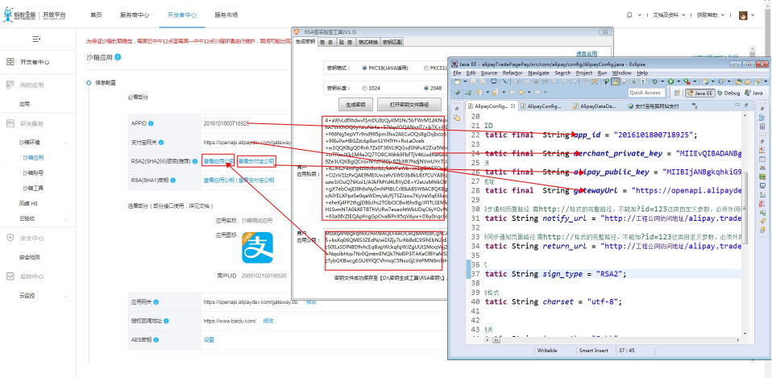Expand the 云监控 sidebar chevron
Screen dimensions: 772x378
coord(66,296)
